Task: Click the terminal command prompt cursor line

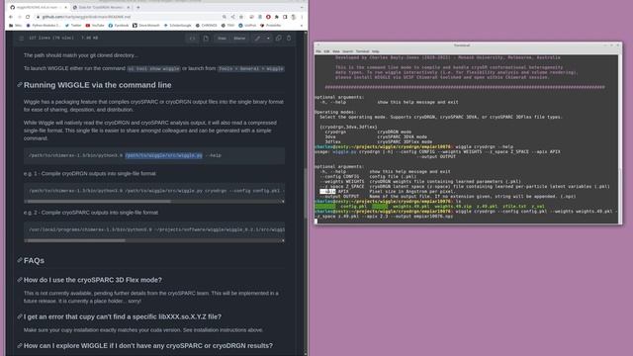Action: click(x=466, y=222)
